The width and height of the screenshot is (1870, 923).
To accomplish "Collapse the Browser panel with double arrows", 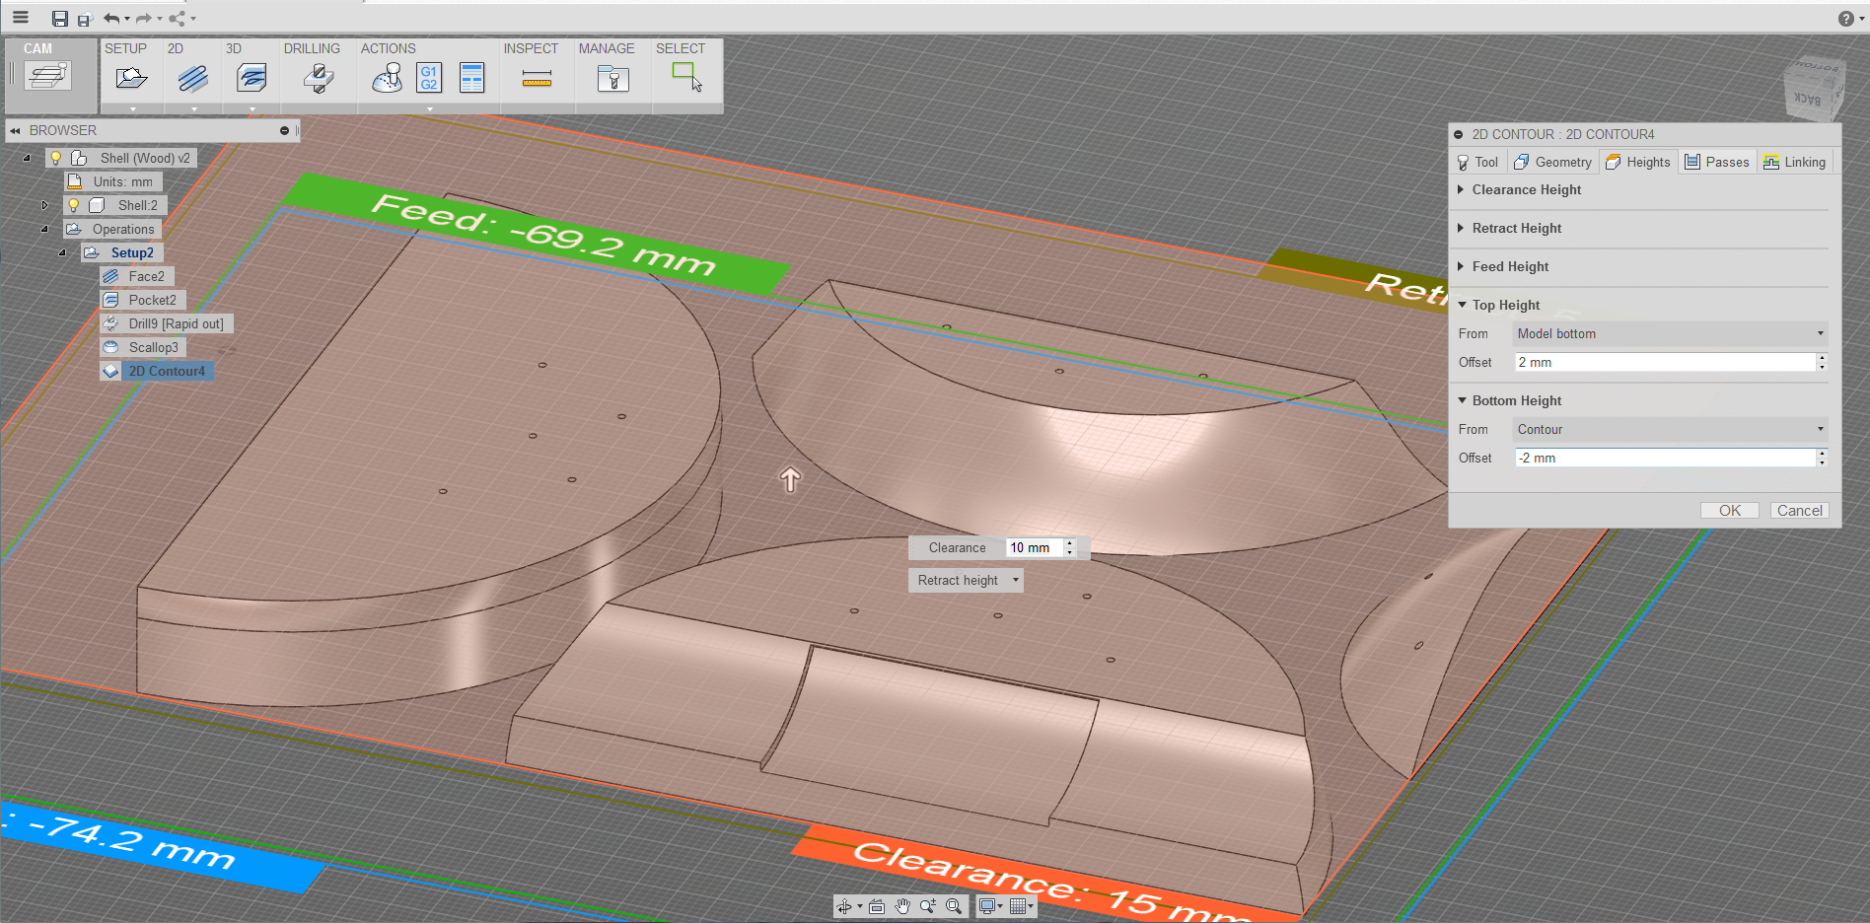I will point(15,130).
